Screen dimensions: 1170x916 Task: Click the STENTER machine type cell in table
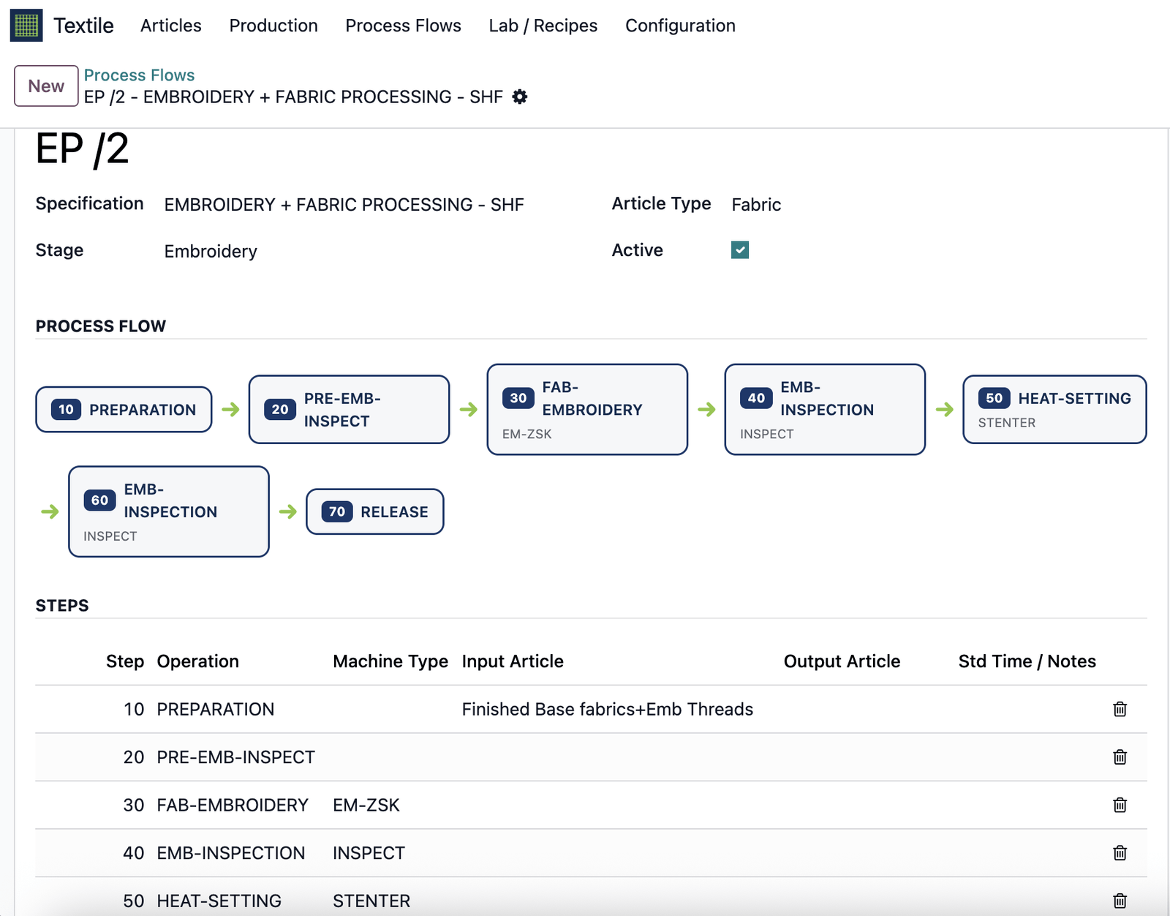click(x=371, y=901)
